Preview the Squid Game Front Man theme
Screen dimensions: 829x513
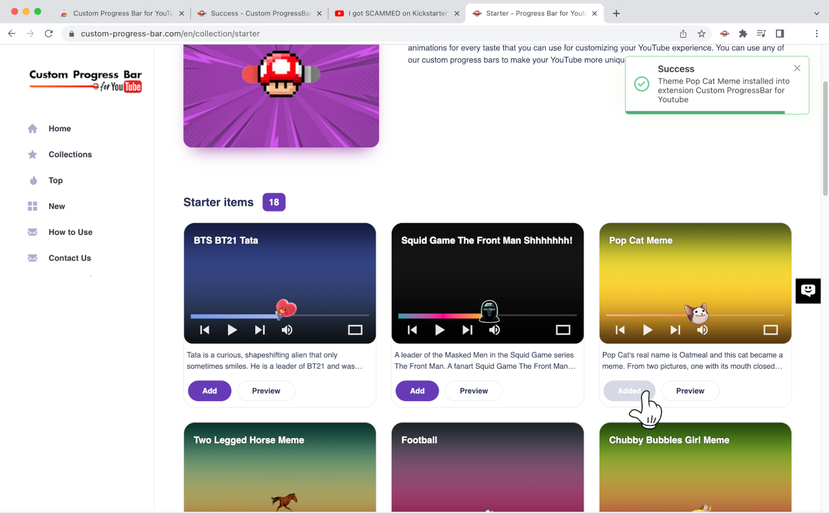point(474,391)
